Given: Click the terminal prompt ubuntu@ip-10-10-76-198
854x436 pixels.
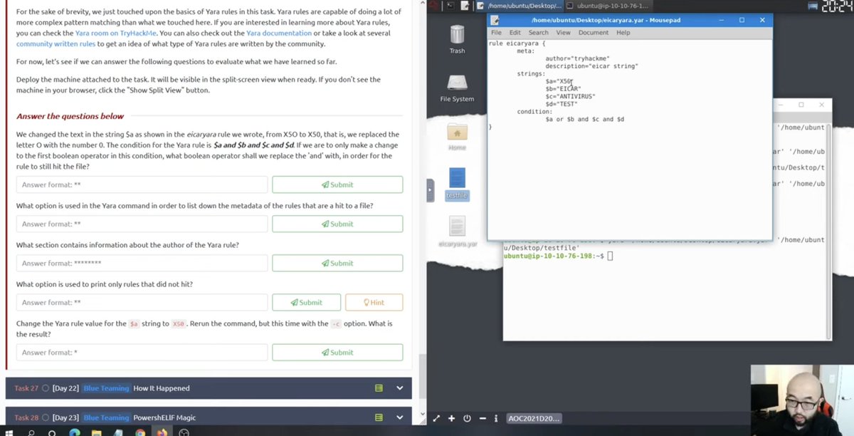Looking at the screenshot, I should click(x=554, y=255).
